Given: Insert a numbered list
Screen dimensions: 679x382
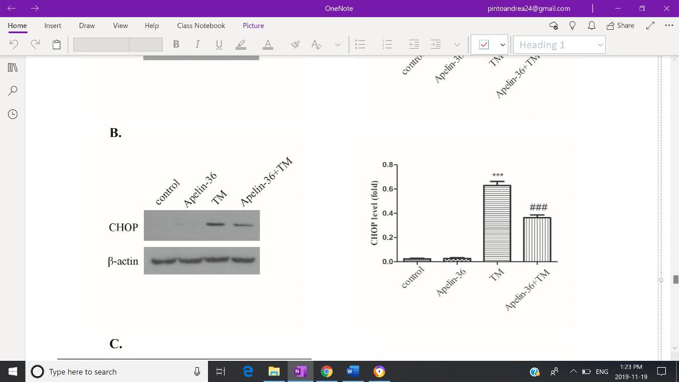Looking at the screenshot, I should tap(387, 44).
